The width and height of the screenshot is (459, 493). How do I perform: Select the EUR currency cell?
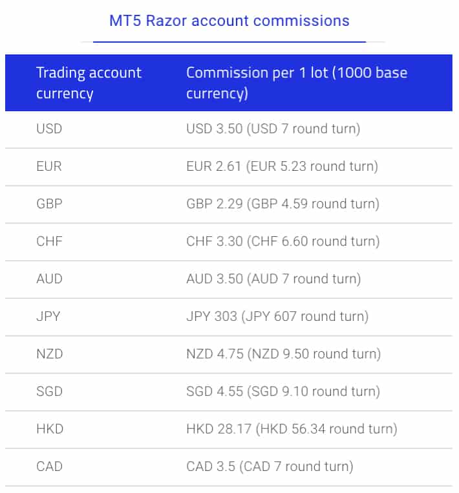49,166
